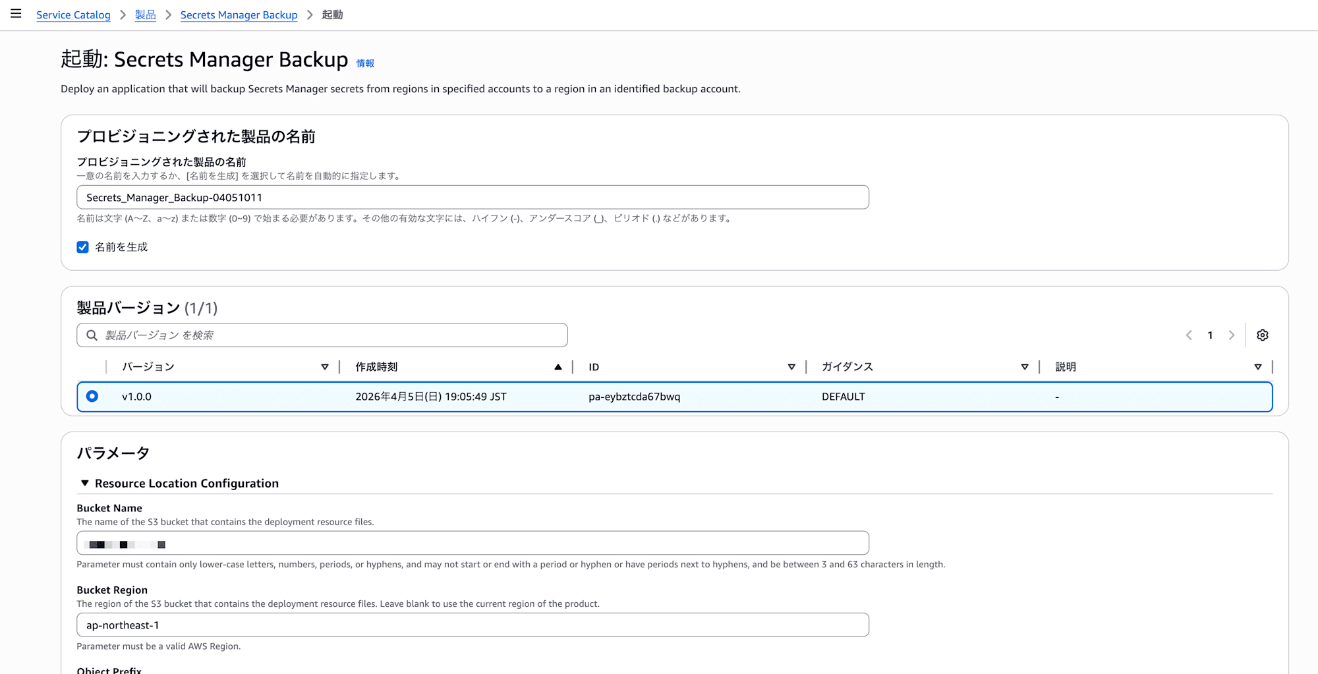Collapse Resource Location Configuration section
The width and height of the screenshot is (1318, 674).
point(85,483)
